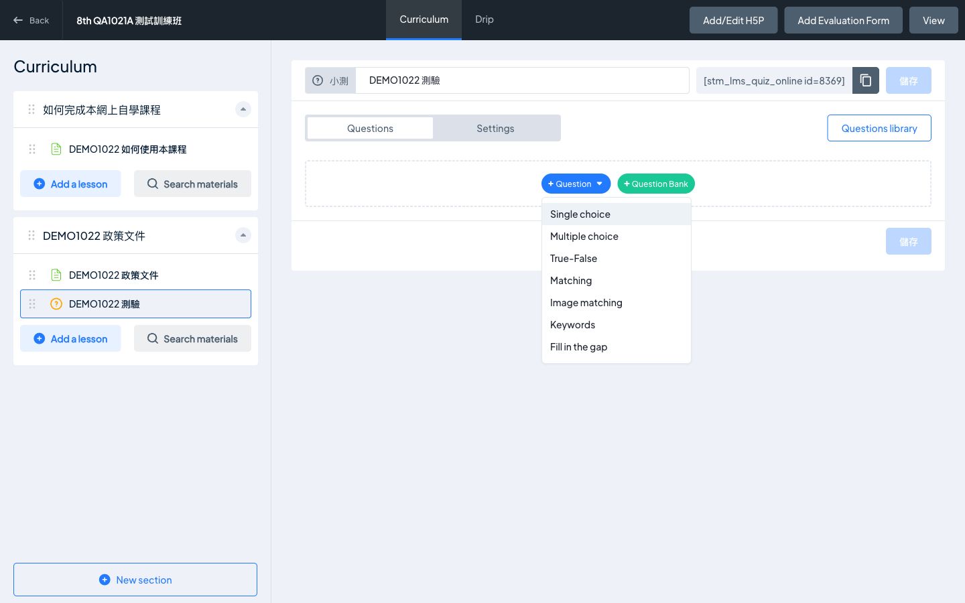Open the quiz Settings tab
Screen dimensions: 965x603
(495, 128)
